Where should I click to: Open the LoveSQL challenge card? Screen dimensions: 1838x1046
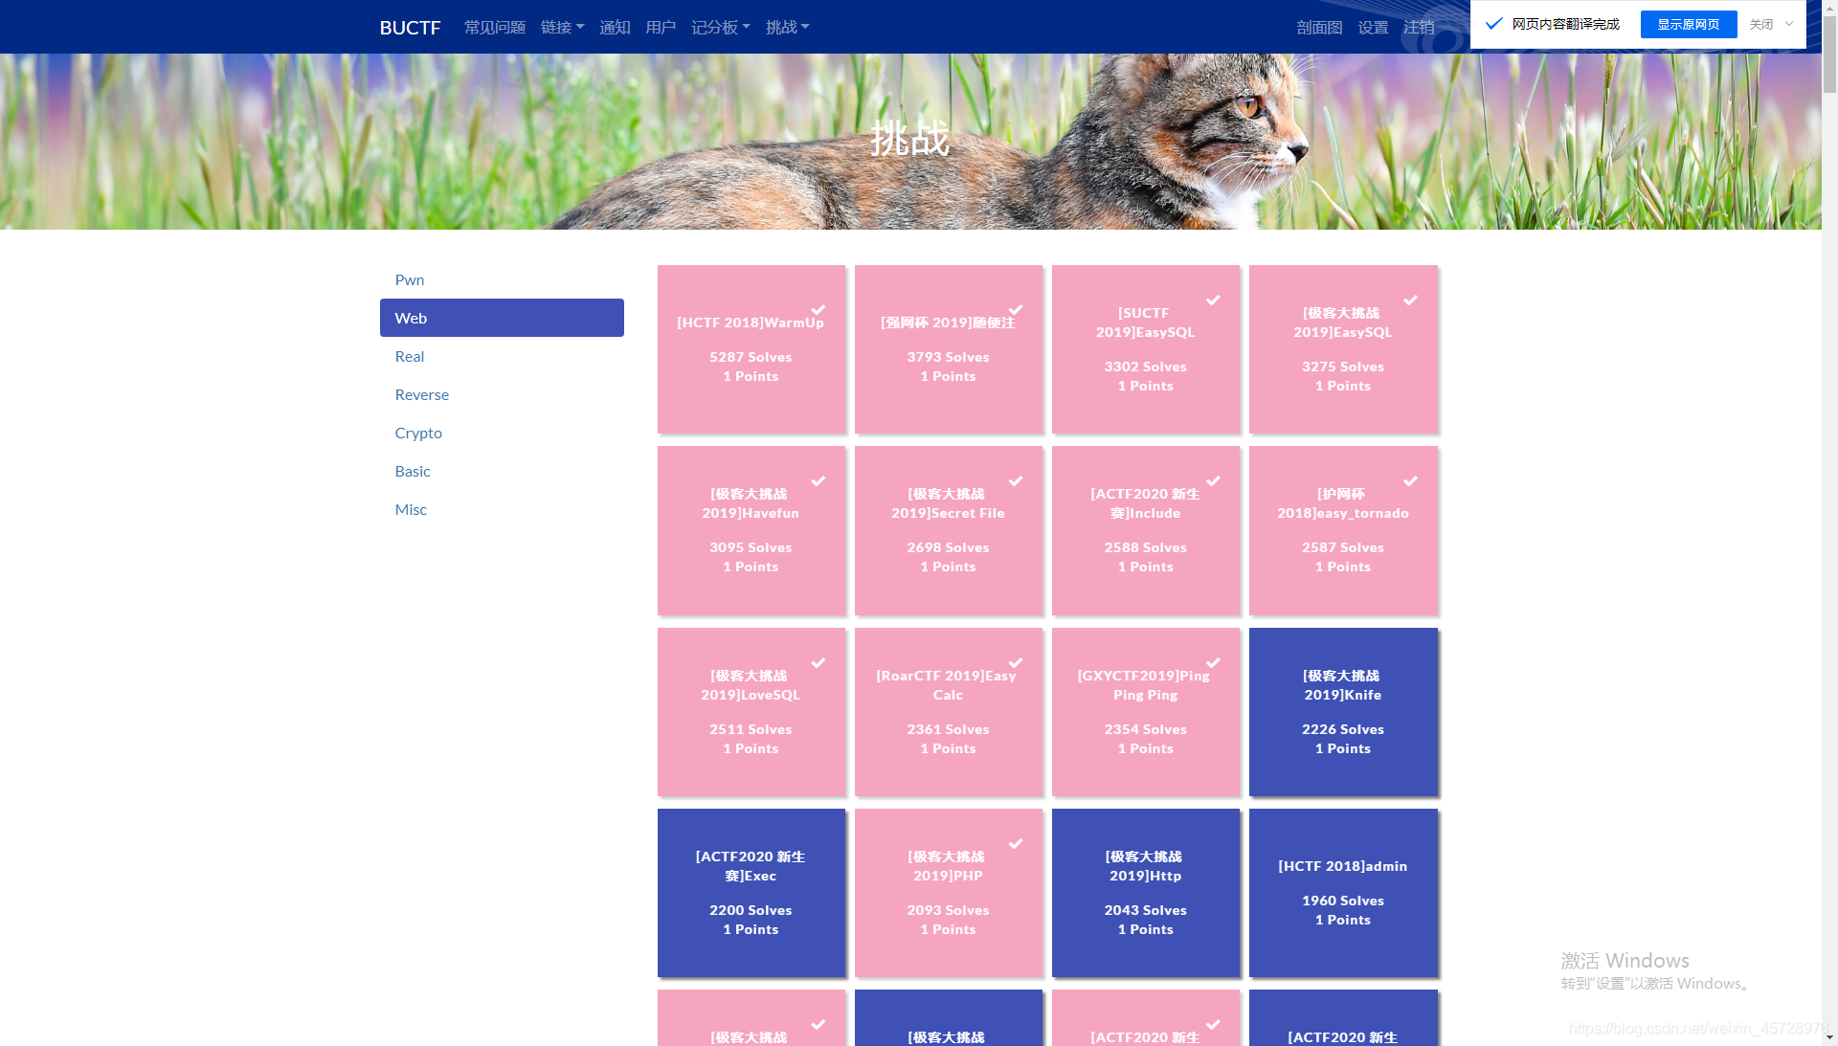click(x=751, y=712)
